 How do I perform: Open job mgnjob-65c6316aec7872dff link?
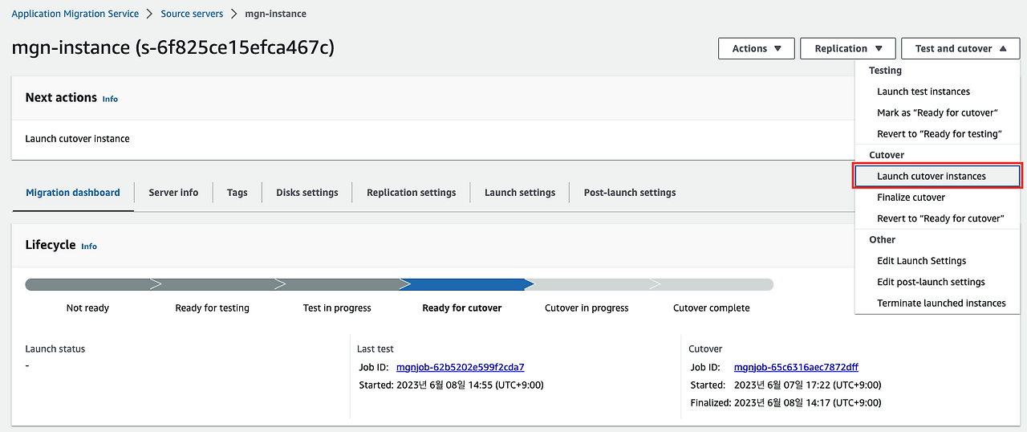click(796, 367)
